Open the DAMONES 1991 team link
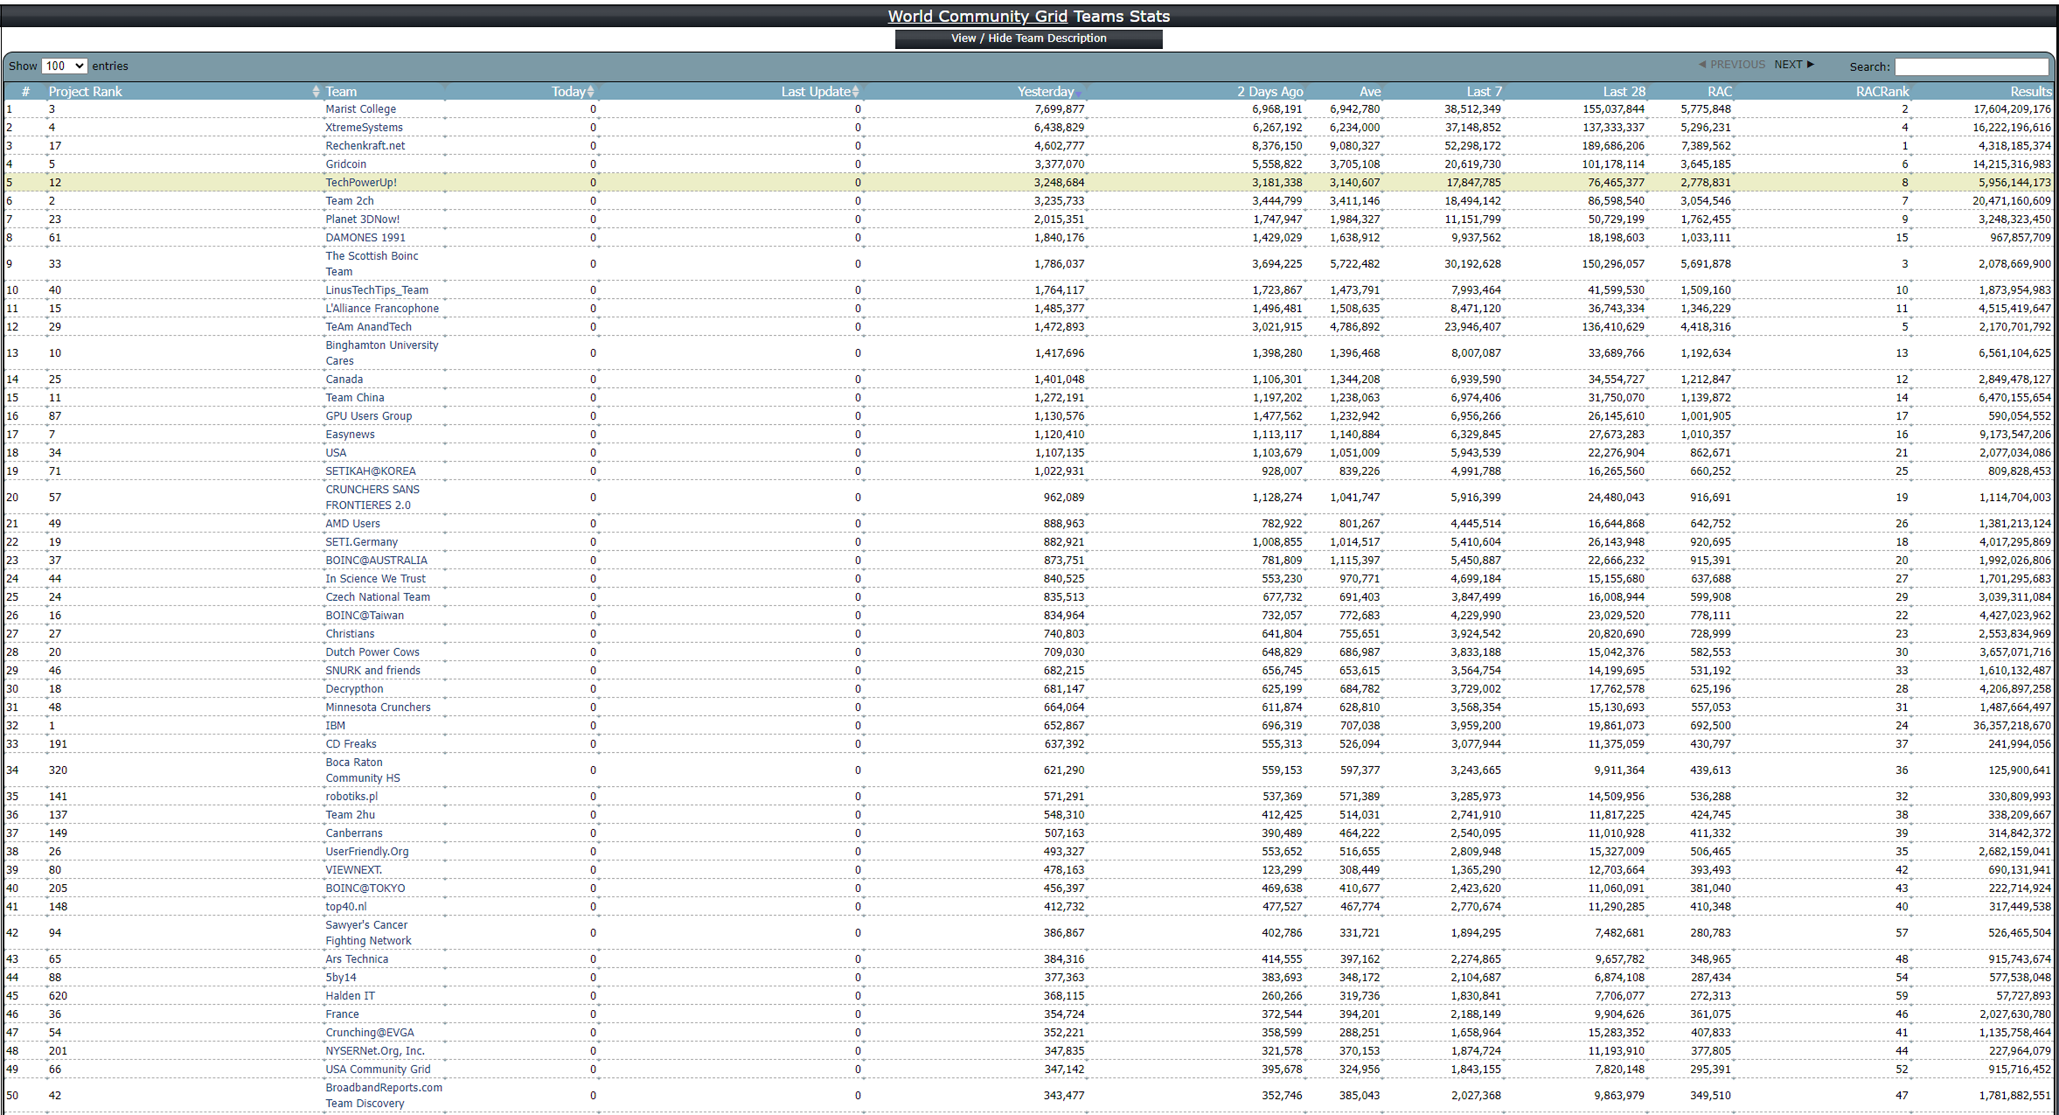The image size is (2059, 1115). coord(365,237)
